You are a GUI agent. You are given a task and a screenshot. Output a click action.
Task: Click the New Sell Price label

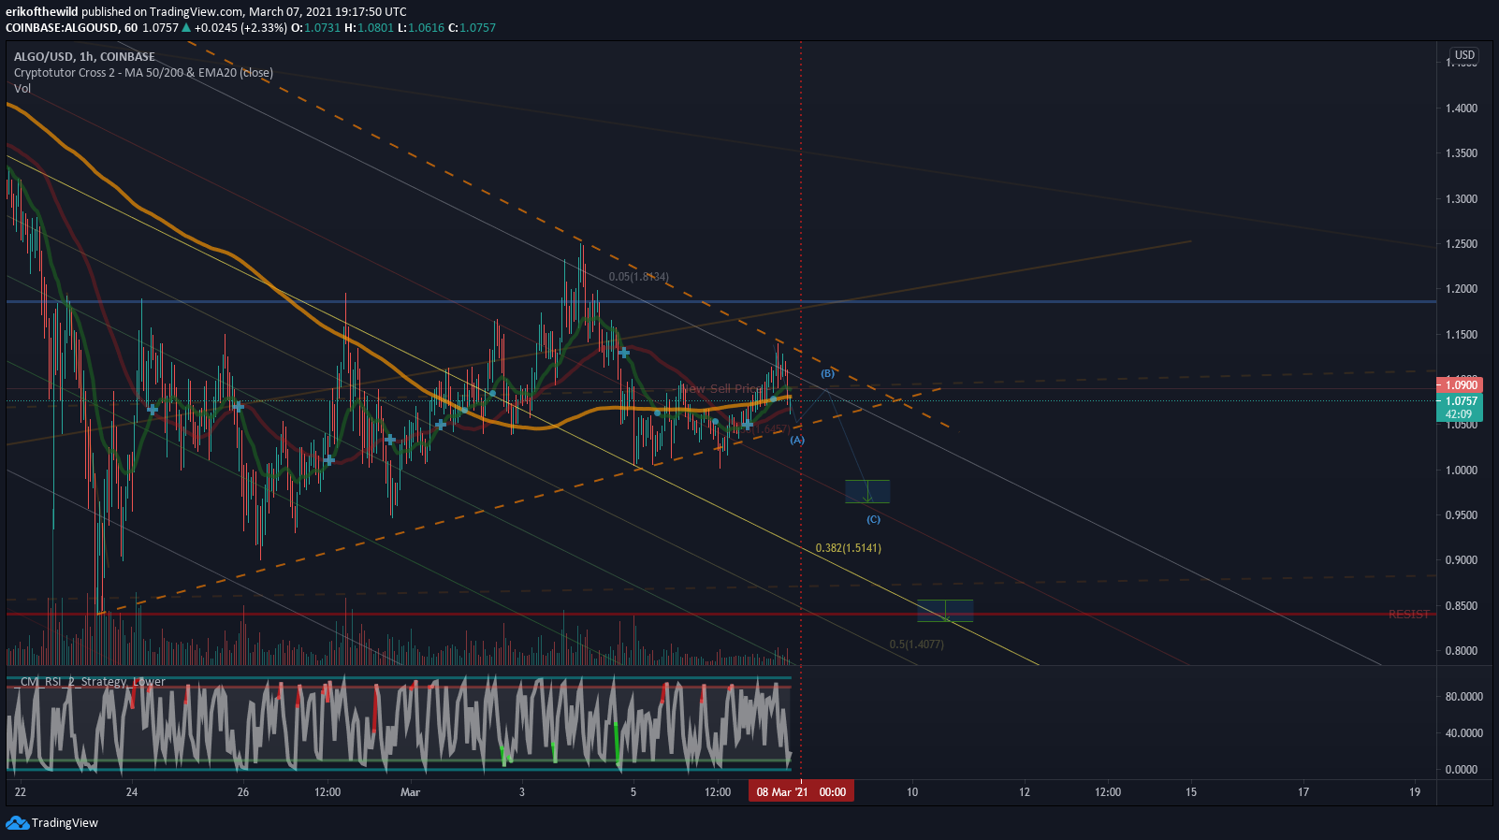(720, 388)
